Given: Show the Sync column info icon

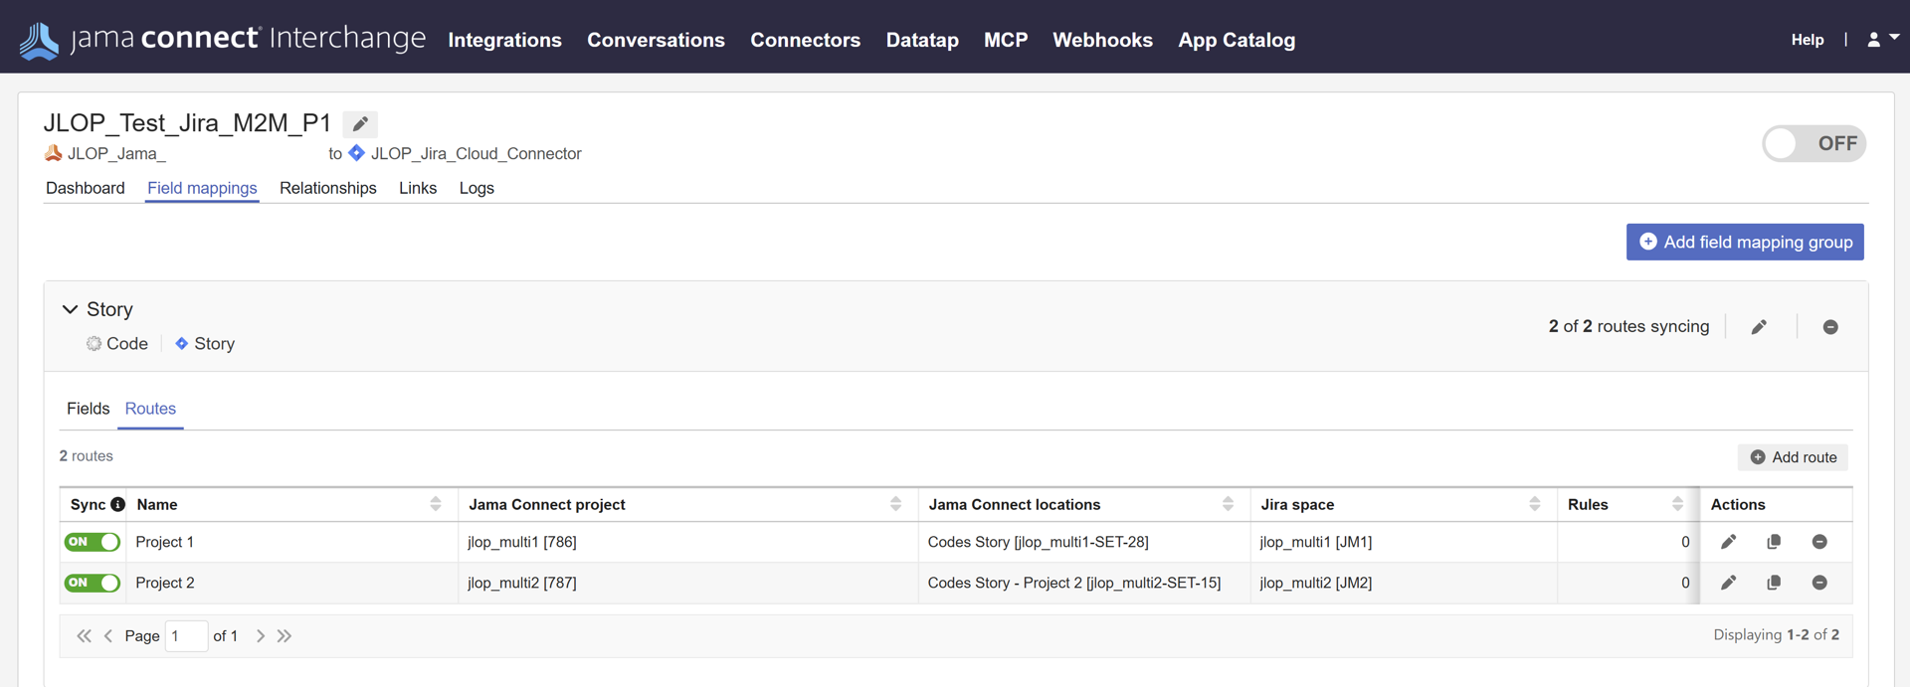Looking at the screenshot, I should coord(118,504).
